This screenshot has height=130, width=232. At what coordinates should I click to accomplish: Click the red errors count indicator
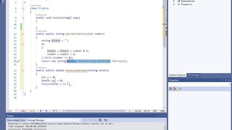pyautogui.click(x=24, y=111)
